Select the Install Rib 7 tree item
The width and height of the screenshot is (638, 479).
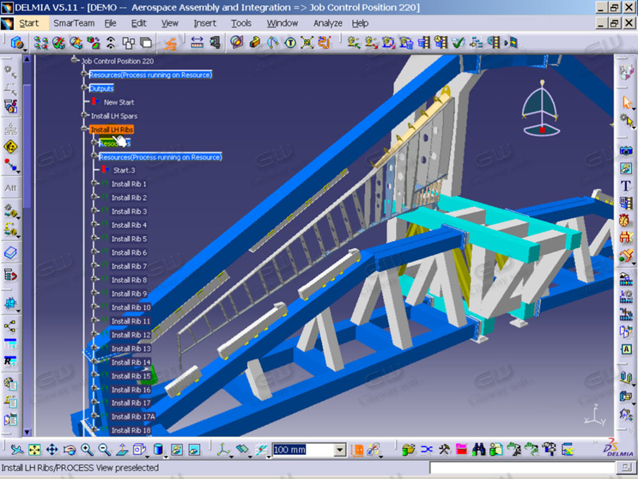tap(129, 267)
